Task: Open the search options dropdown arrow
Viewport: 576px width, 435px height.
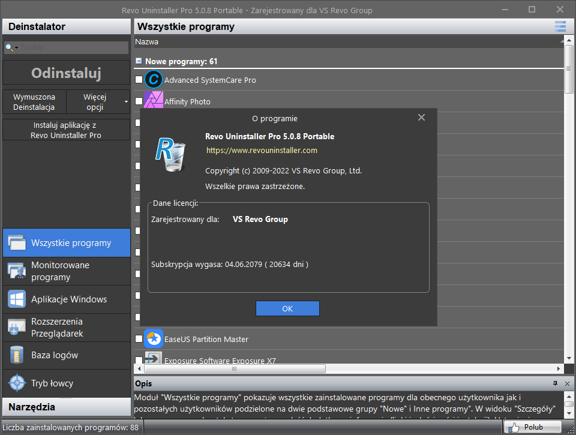Action: [x=17, y=48]
